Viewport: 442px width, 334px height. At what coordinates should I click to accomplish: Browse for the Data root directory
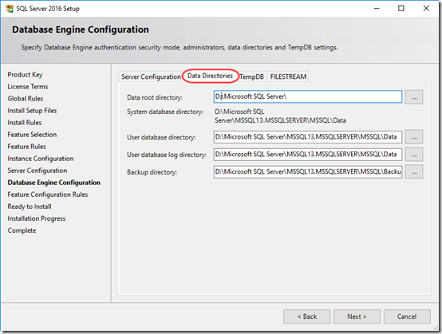click(414, 97)
